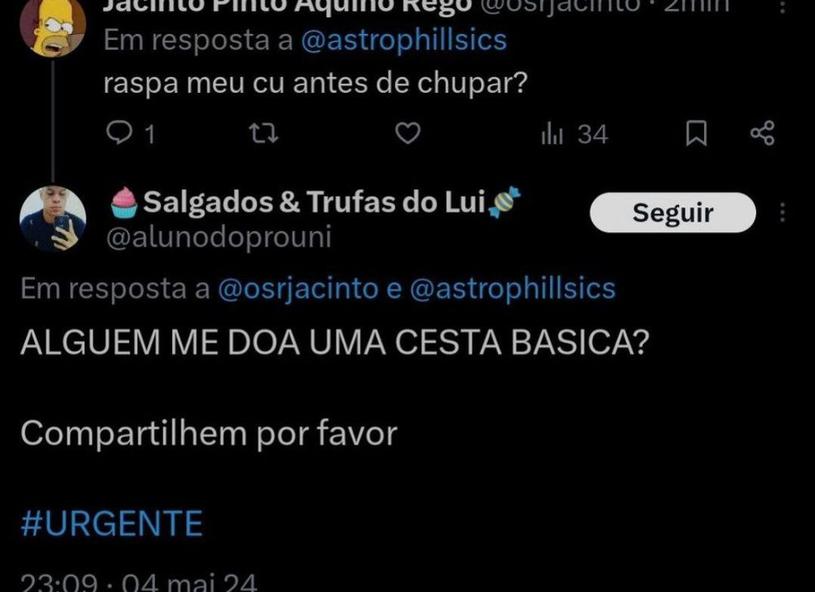View analytics showing 34 views
This screenshot has height=592, width=815.
tap(575, 135)
